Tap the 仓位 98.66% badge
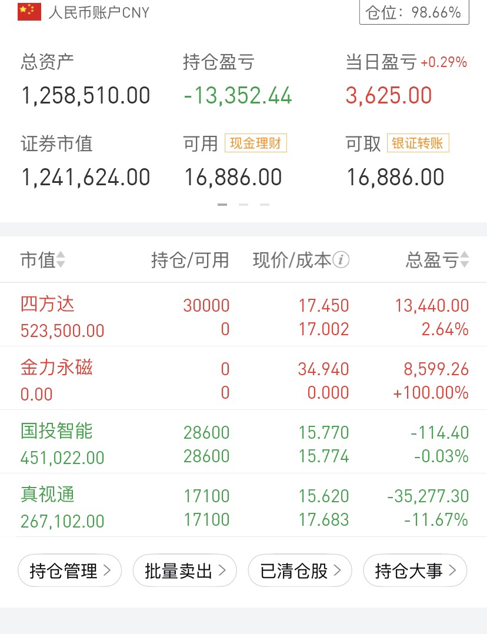 tap(414, 12)
